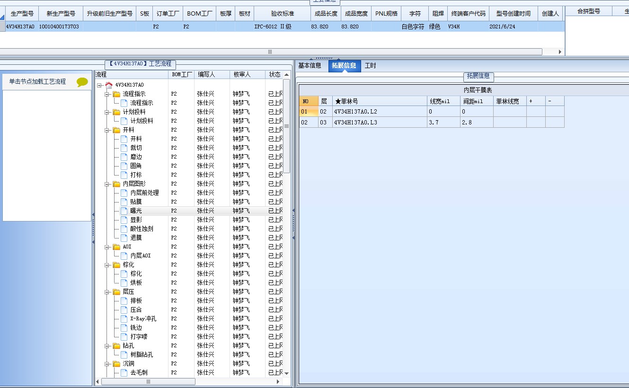
Task: Click the - column header in 内层干膜表
Action: tap(555, 101)
